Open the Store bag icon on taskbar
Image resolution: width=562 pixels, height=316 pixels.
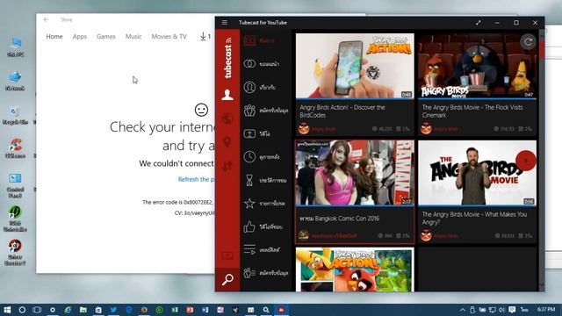pyautogui.click(x=98, y=310)
